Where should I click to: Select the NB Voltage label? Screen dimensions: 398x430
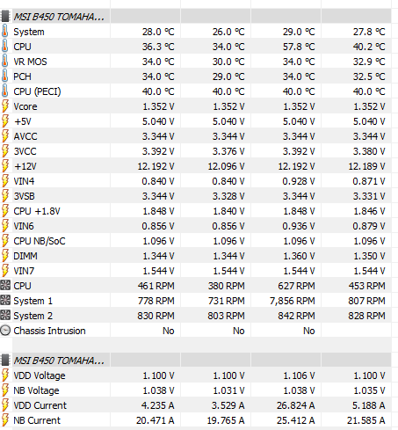pos(36,390)
